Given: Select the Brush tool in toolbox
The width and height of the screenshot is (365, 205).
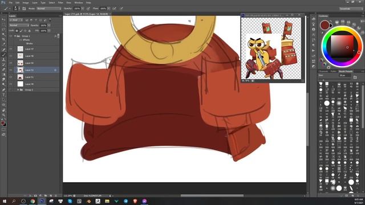Looking at the screenshot, I should tap(3, 55).
